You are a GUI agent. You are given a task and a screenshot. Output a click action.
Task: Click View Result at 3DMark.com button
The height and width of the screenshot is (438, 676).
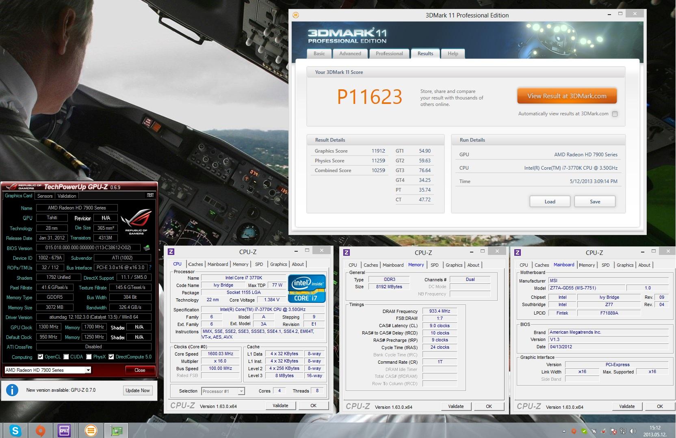click(567, 96)
